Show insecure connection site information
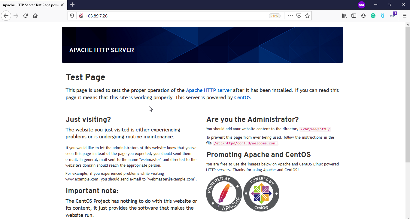The image size is (410, 219). click(80, 16)
